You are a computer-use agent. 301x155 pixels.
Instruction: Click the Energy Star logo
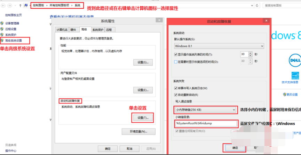click(295, 75)
